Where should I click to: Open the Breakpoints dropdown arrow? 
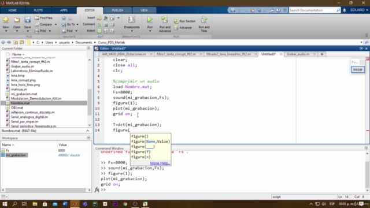coord(132,31)
